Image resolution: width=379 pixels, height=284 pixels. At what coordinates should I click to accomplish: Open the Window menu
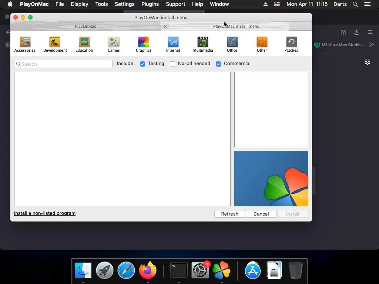[219, 4]
